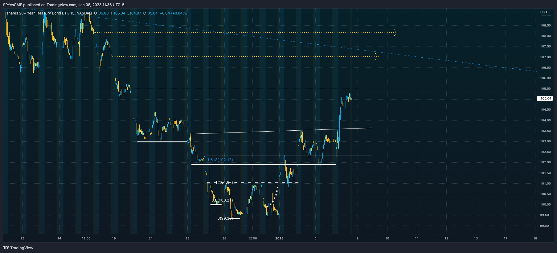This screenshot has width=557, height=253.
Task: Click the 1.618(102.13) Fibonacci level label
Action: (x=220, y=160)
